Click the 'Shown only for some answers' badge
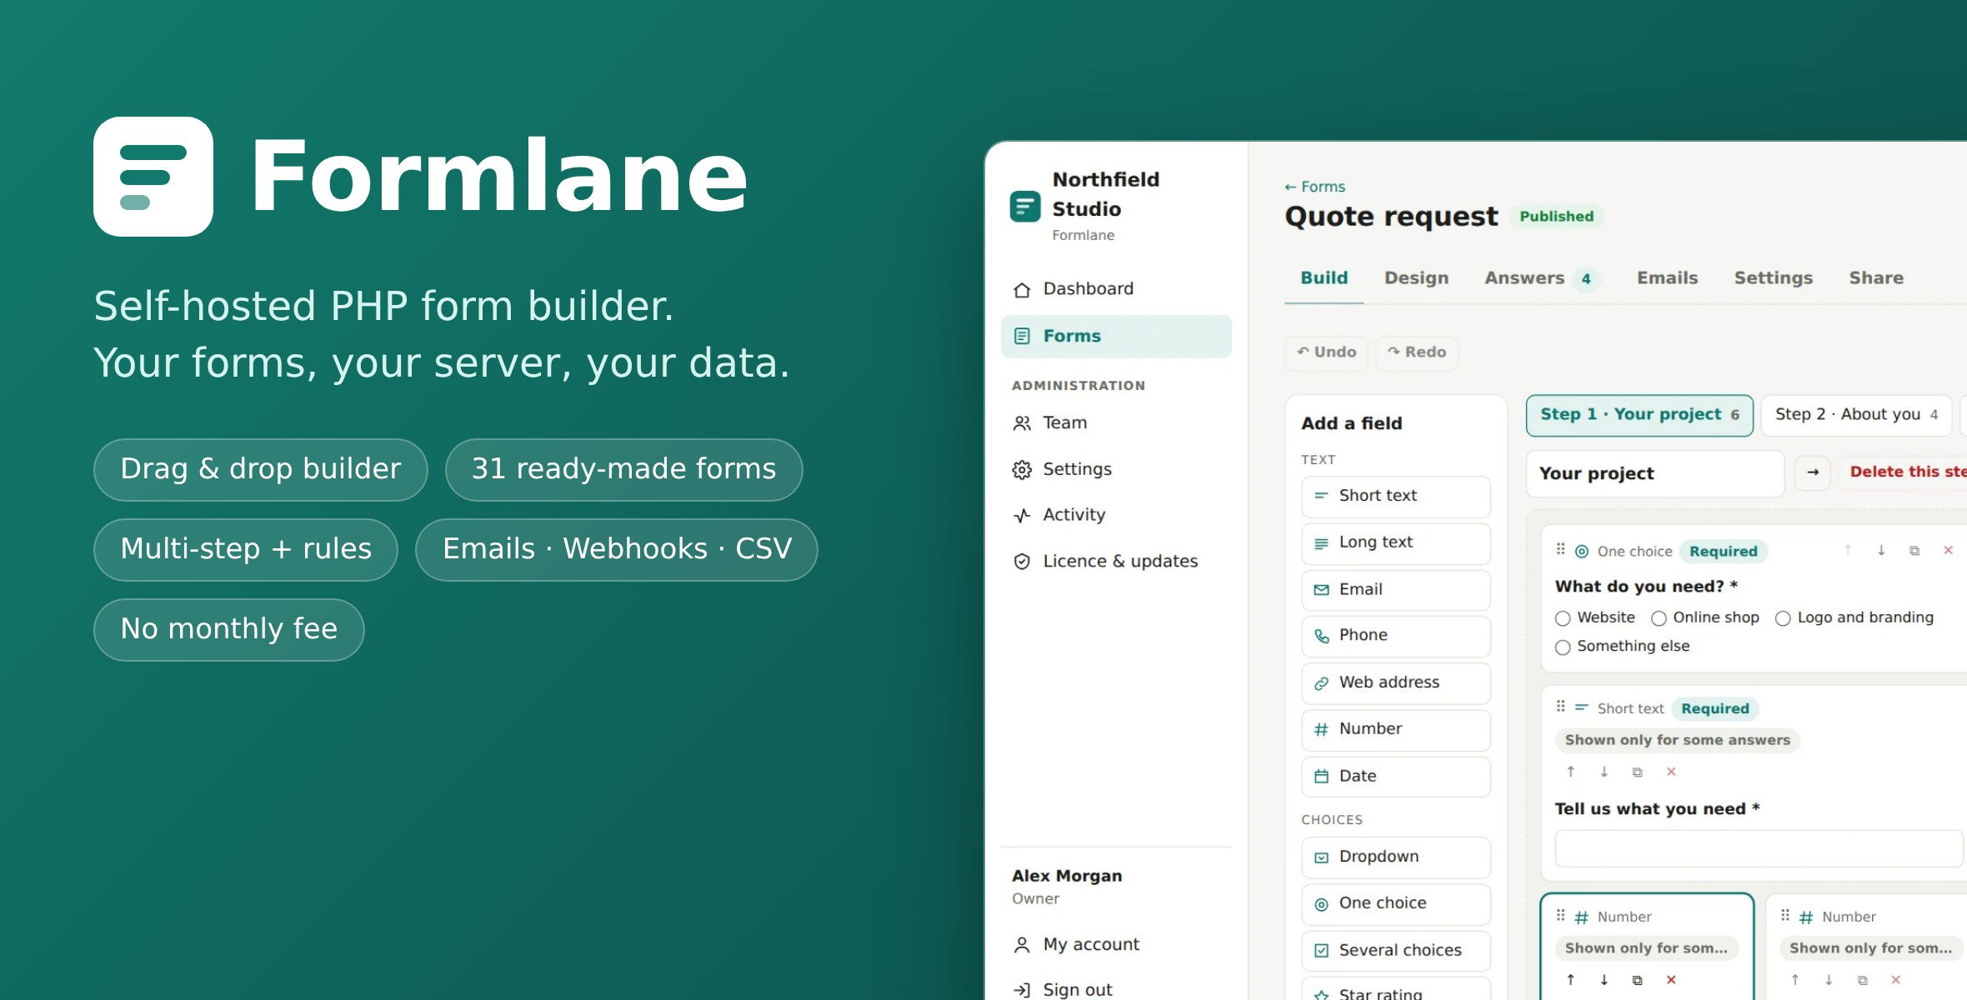Screen dimensions: 1967x1000 click(x=1677, y=740)
